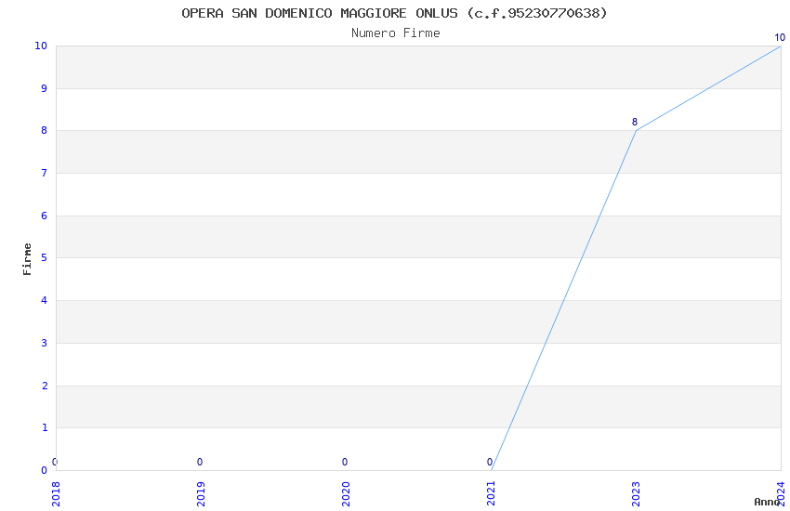Click the data label 0 above 2019
Image resolution: width=790 pixels, height=511 pixels.
[200, 462]
